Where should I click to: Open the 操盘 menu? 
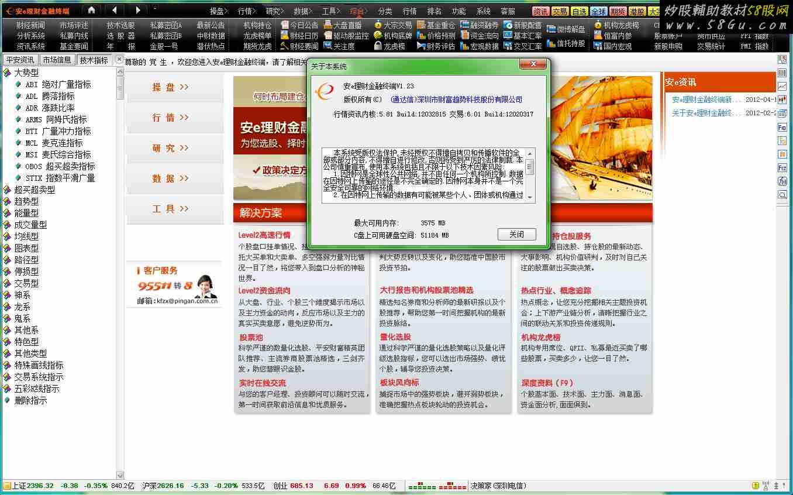coord(219,11)
